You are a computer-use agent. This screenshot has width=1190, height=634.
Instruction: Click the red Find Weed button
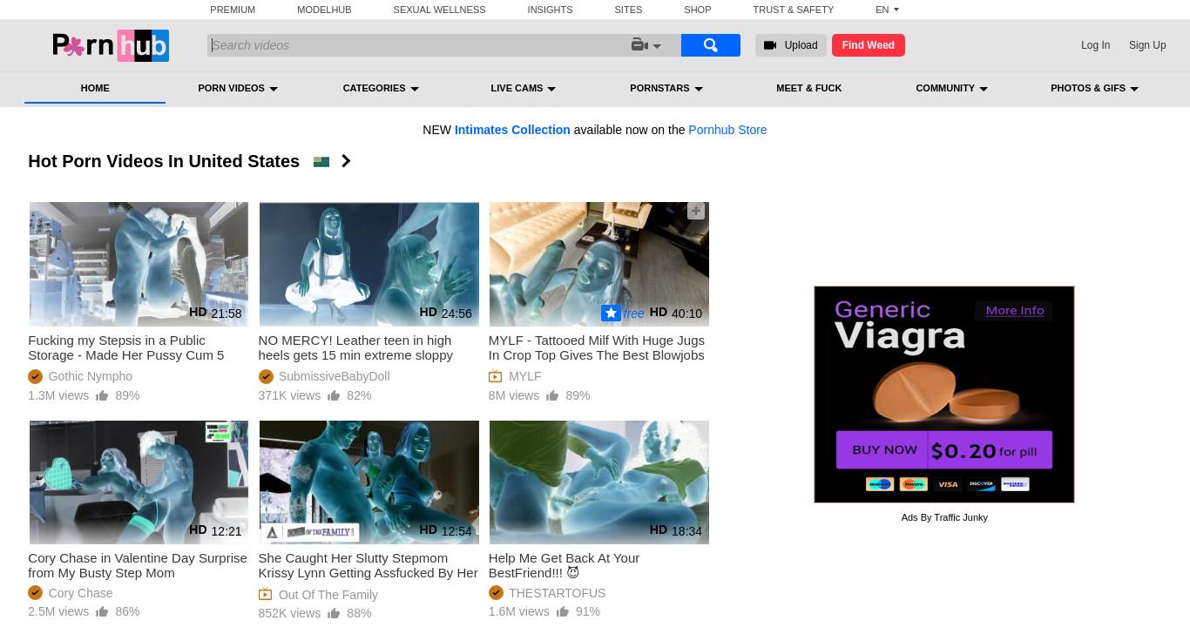pos(868,45)
